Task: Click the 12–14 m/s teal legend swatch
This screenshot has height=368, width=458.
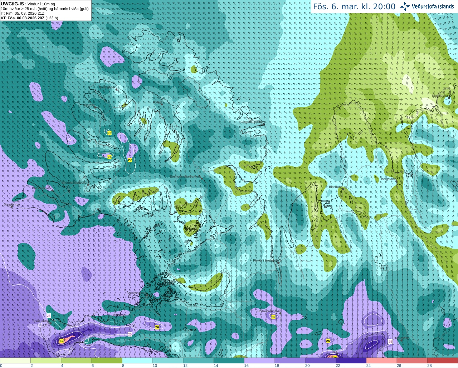Action: (x=199, y=360)
